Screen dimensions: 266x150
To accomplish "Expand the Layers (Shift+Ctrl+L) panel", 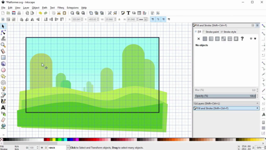I will pos(226,103).
